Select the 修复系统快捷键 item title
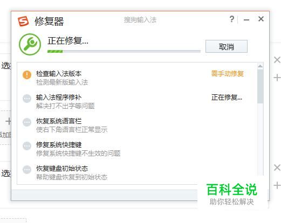The width and height of the screenshot is (281, 223). click(59, 145)
